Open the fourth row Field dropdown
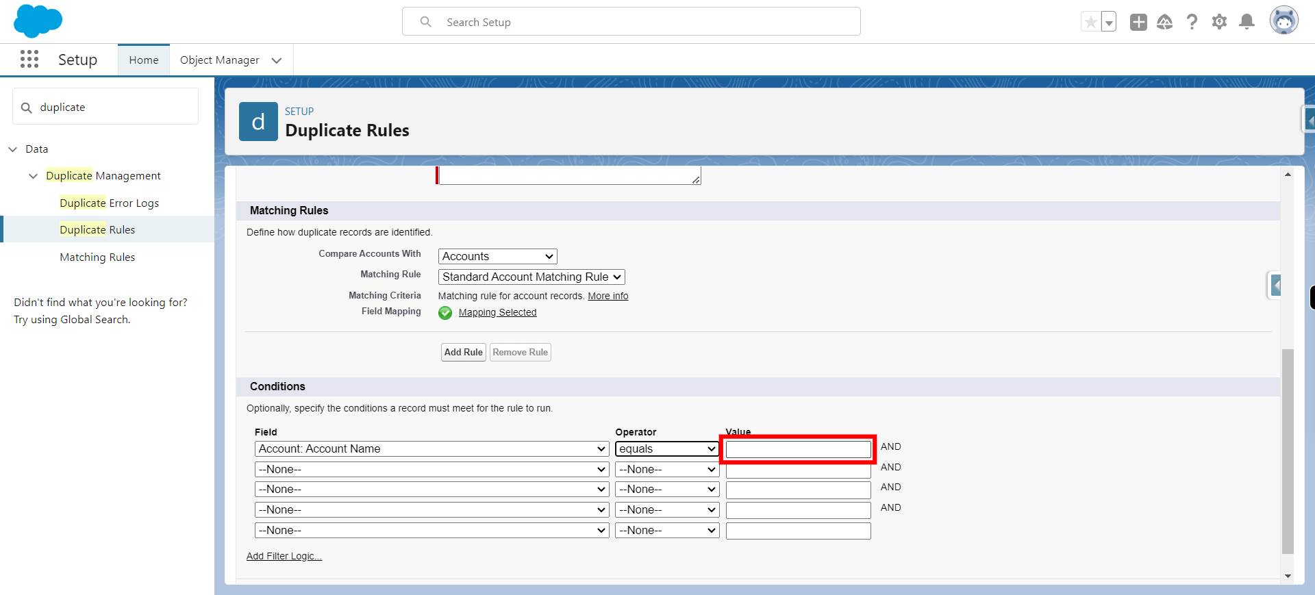1315x595 pixels. click(x=431, y=510)
